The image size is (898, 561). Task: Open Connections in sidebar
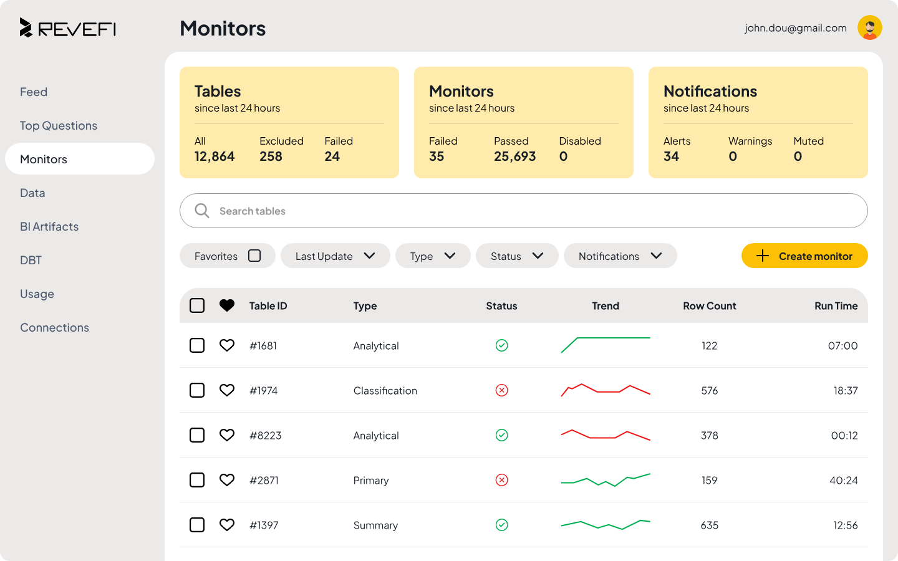54,327
